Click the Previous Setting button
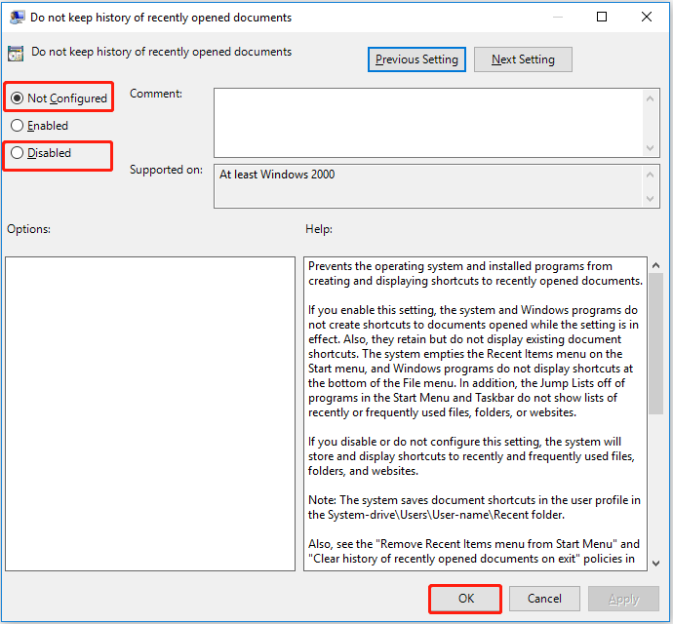 pos(416,59)
